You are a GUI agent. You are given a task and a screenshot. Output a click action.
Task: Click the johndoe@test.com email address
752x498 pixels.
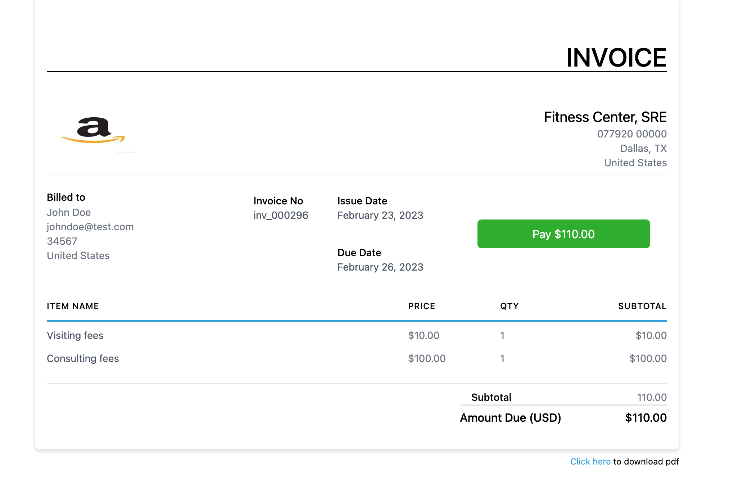coord(90,227)
